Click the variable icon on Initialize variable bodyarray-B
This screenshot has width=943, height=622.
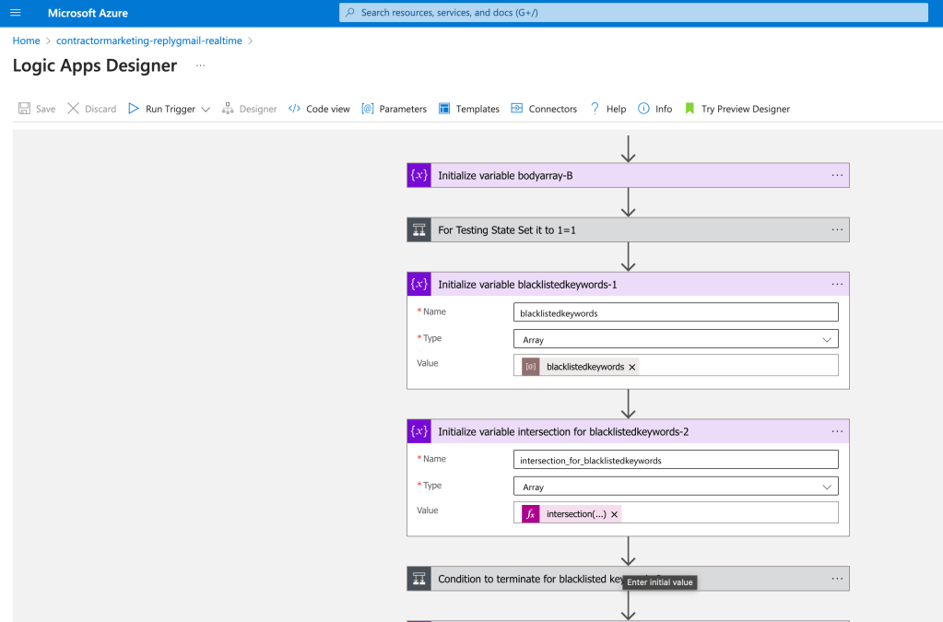coord(419,175)
